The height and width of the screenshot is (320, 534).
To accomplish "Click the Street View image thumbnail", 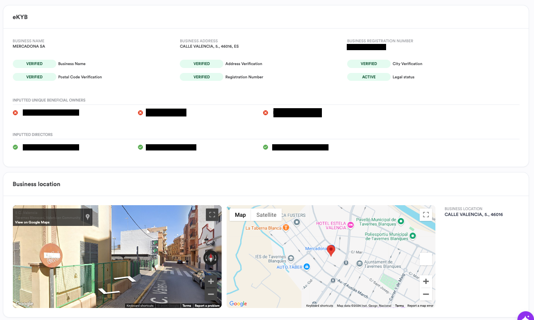I will (117, 257).
